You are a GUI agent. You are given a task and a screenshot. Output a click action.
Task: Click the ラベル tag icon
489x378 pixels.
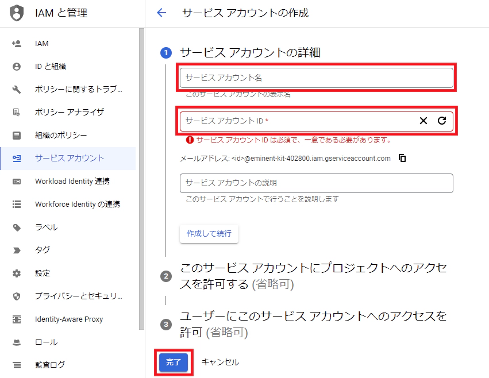[x=17, y=227]
